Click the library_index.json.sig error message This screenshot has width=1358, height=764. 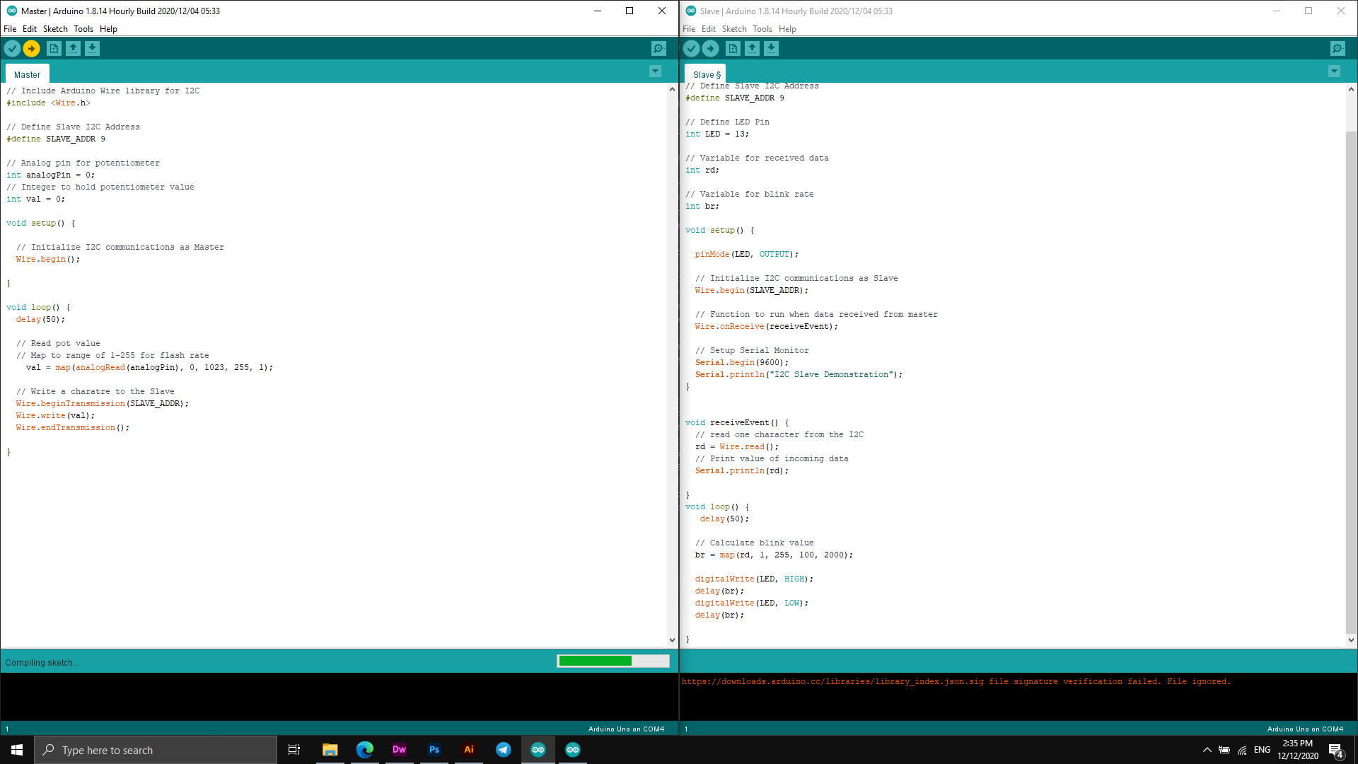(x=956, y=682)
